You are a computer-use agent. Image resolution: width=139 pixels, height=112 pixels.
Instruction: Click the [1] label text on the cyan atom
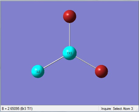pyautogui.click(x=38, y=72)
